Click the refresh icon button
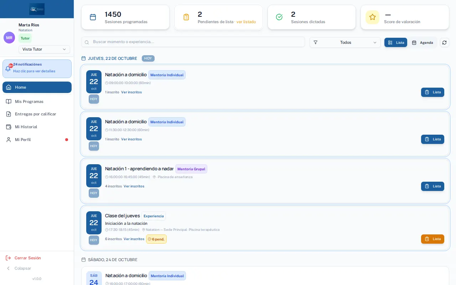This screenshot has height=285, width=456. (444, 42)
